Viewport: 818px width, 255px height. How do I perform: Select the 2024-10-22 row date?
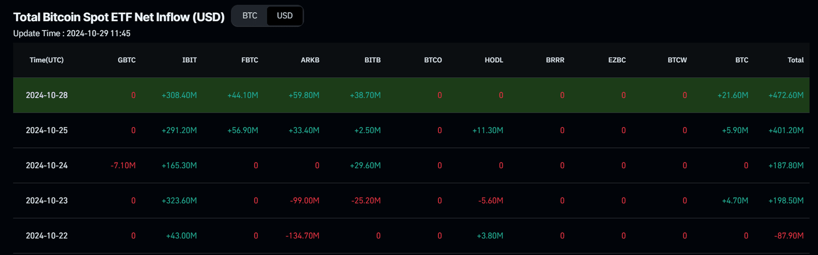(x=47, y=236)
